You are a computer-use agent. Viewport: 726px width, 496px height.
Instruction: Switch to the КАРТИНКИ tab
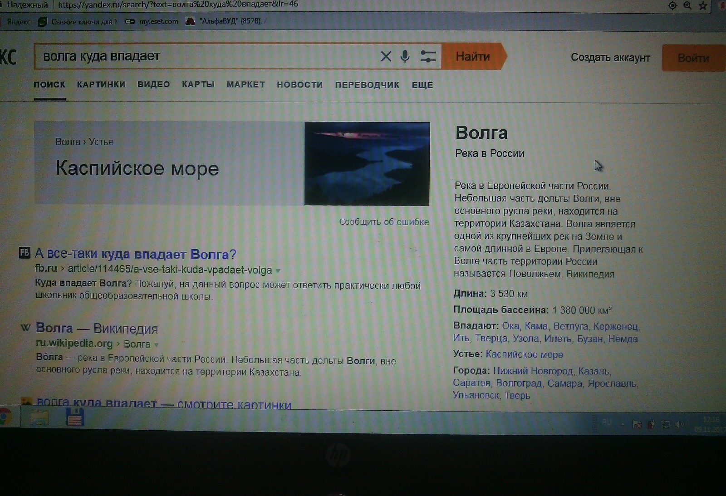click(x=101, y=84)
